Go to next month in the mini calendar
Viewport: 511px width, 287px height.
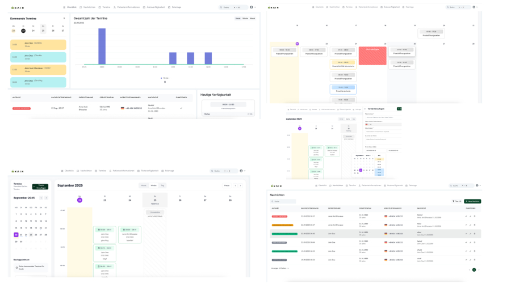46,198
